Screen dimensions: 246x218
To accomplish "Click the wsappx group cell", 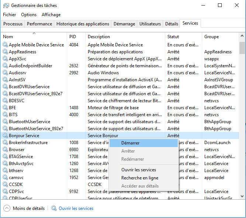I will [x=211, y=59].
